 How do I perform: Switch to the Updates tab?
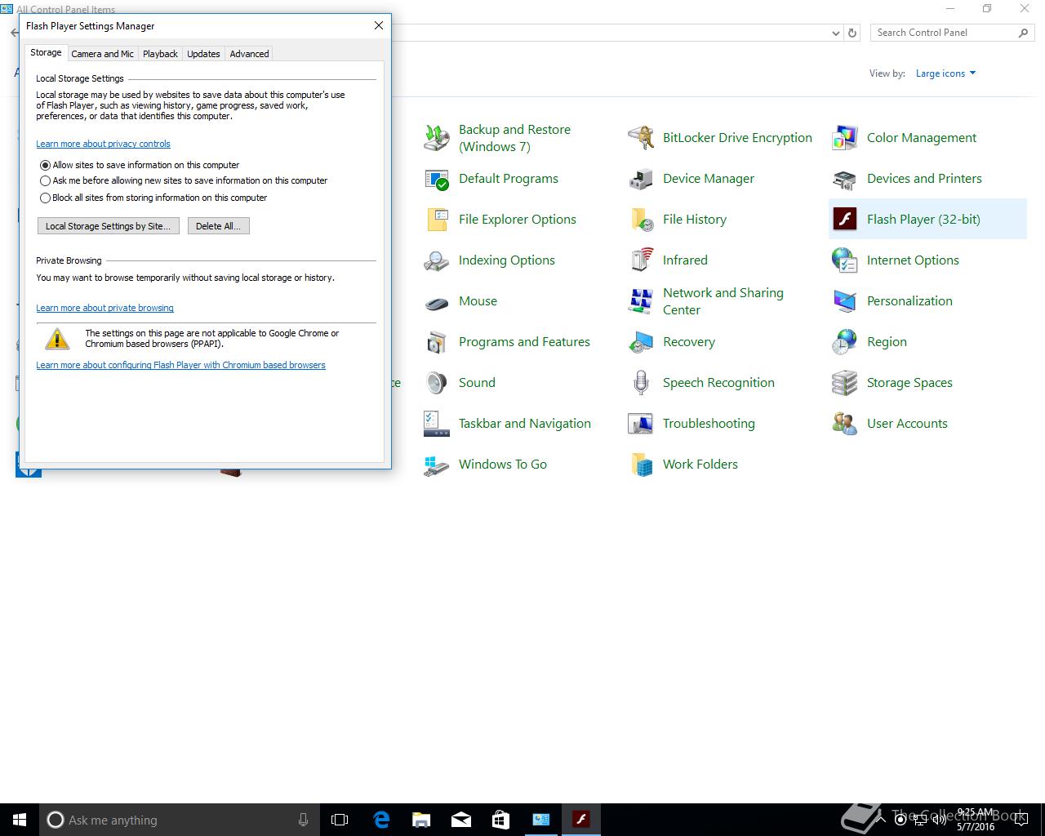(203, 54)
